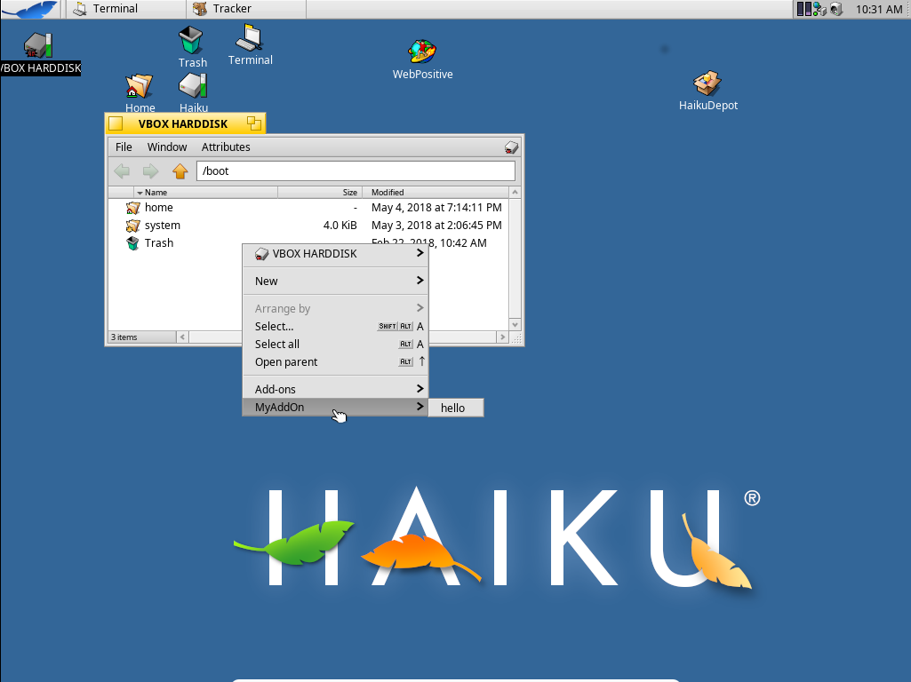This screenshot has height=682, width=911.
Task: Click the /boot location field
Action: tap(356, 171)
